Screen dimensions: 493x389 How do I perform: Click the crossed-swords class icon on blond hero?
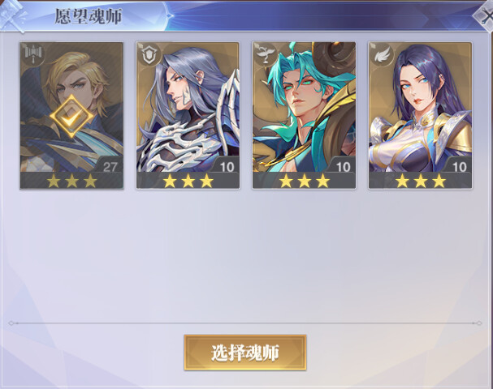pos(32,54)
